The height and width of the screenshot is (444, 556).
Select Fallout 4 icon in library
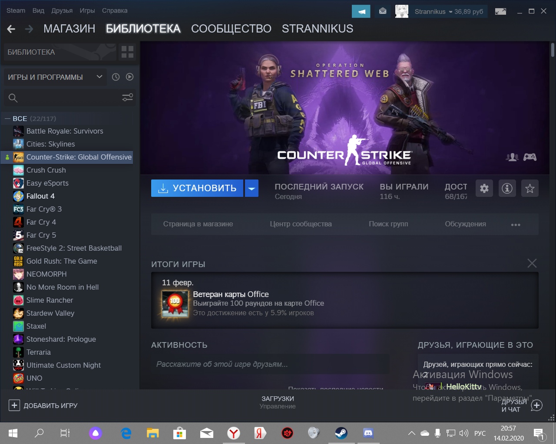pos(18,196)
